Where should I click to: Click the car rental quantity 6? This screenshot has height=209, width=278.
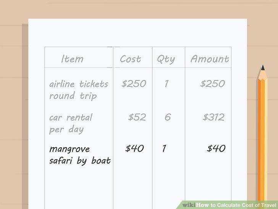coord(168,117)
